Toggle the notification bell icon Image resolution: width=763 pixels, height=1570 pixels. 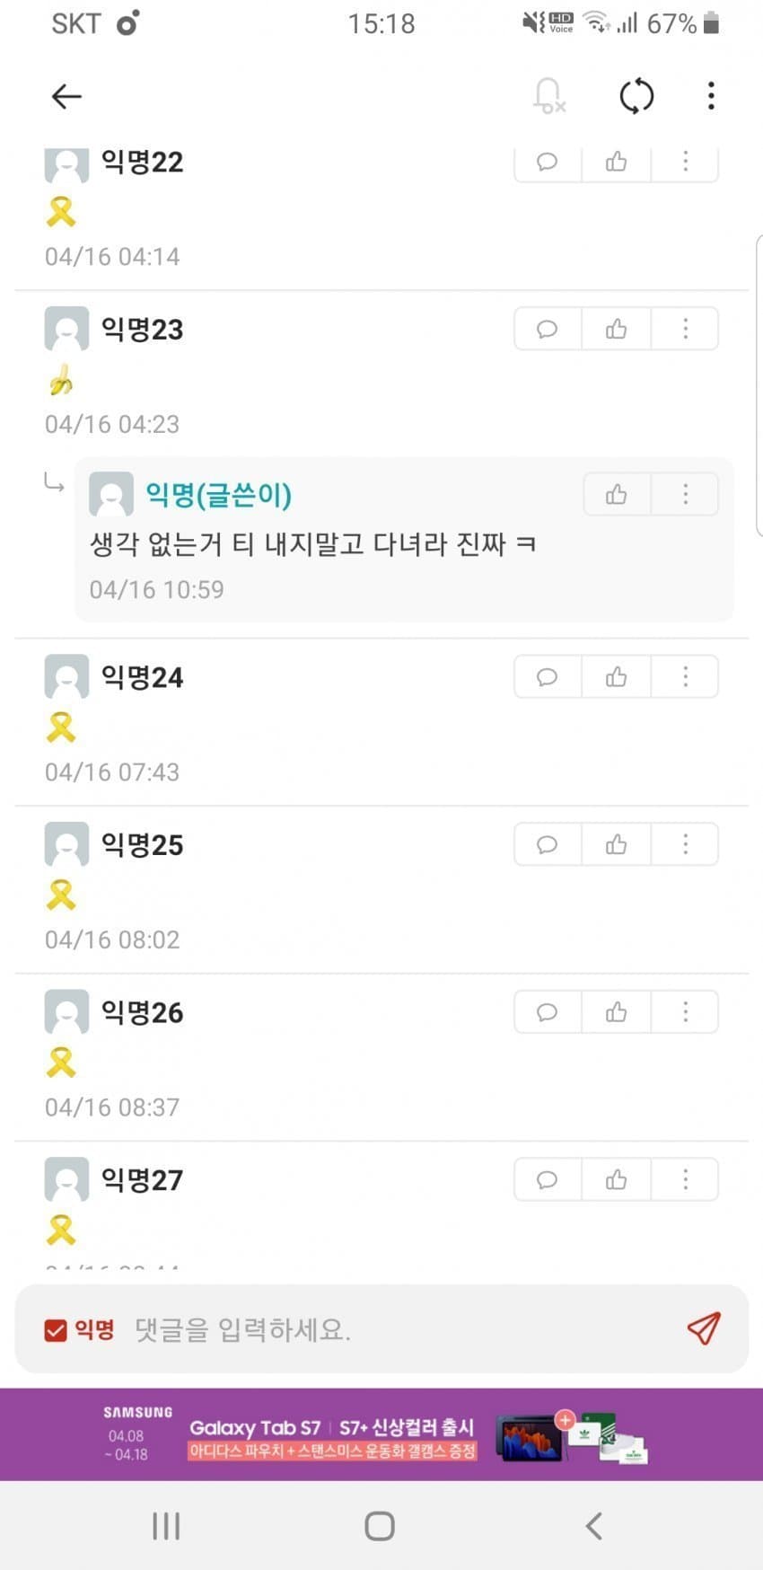pos(548,96)
